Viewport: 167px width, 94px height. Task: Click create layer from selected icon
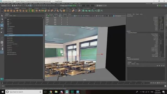[164, 66]
